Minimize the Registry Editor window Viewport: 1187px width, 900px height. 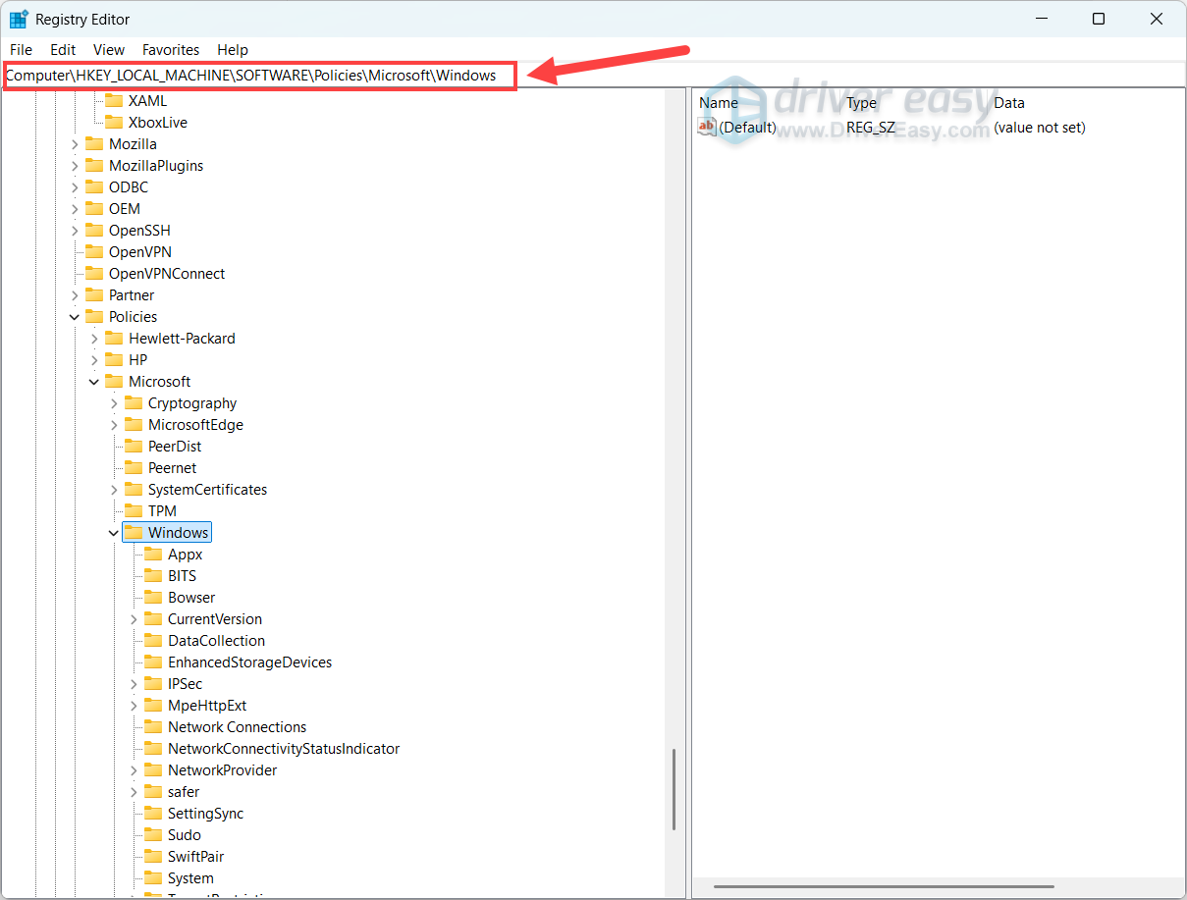click(1042, 19)
